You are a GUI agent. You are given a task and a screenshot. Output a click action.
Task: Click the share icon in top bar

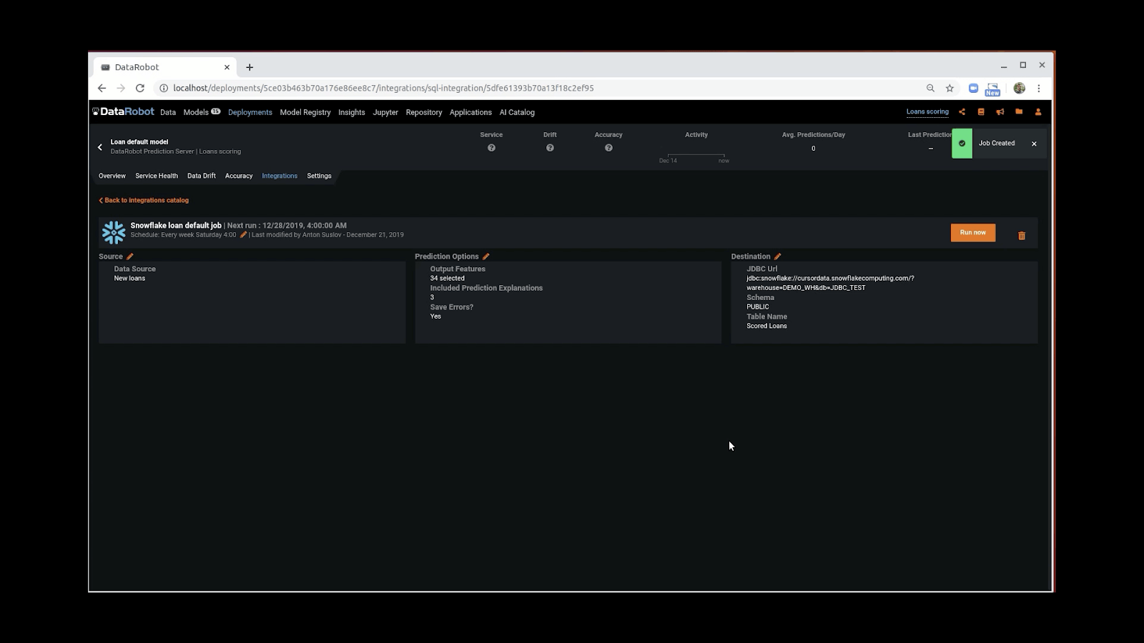coord(962,111)
